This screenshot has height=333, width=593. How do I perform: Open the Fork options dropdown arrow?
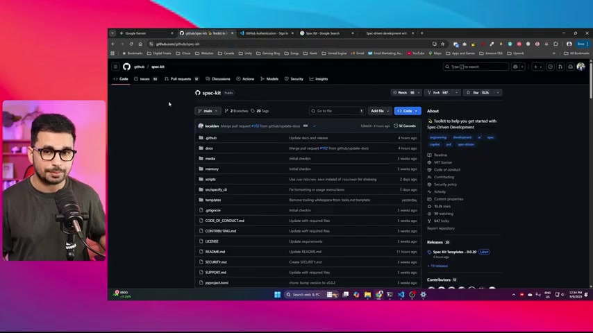point(456,92)
